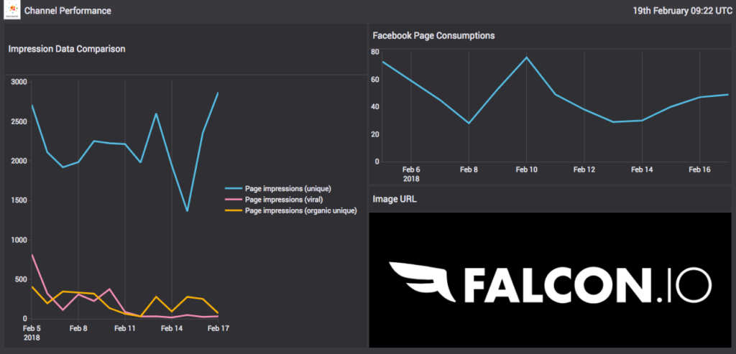Select the Channel Performance dashboard title
The height and width of the screenshot is (354, 736).
point(68,11)
